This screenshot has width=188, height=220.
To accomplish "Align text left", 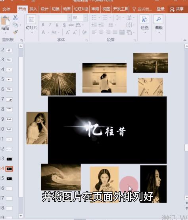I will 94,32.
